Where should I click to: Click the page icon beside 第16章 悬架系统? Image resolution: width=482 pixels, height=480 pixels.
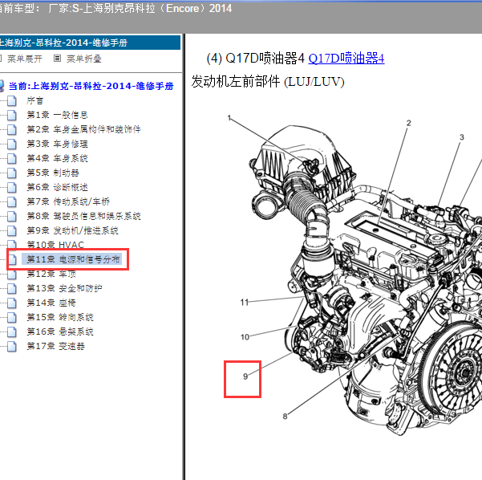click(12, 332)
